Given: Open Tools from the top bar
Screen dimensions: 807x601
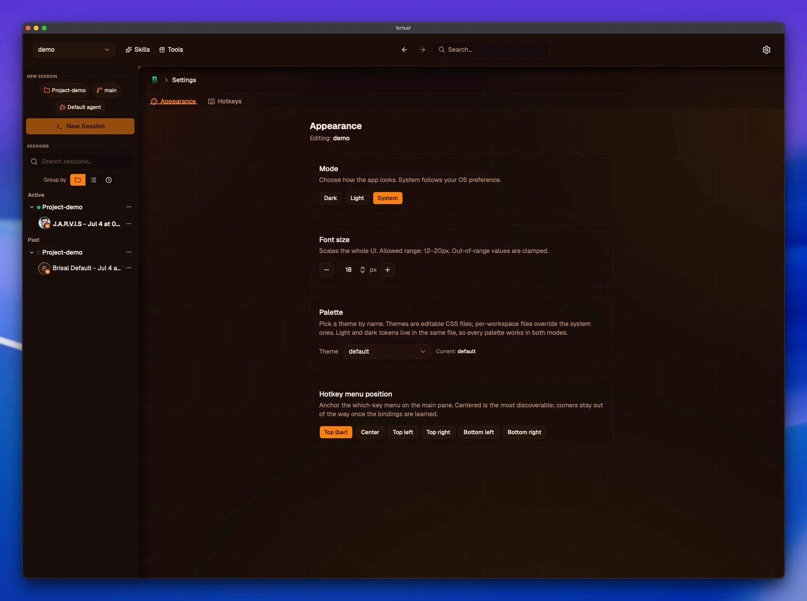Looking at the screenshot, I should click(171, 50).
